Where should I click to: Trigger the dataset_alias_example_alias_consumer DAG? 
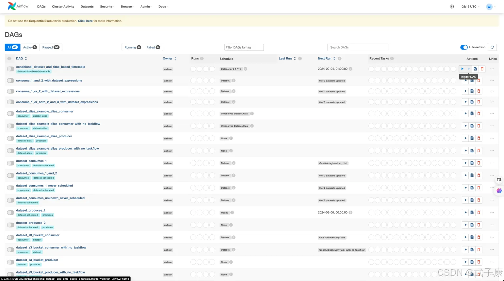coord(465,113)
